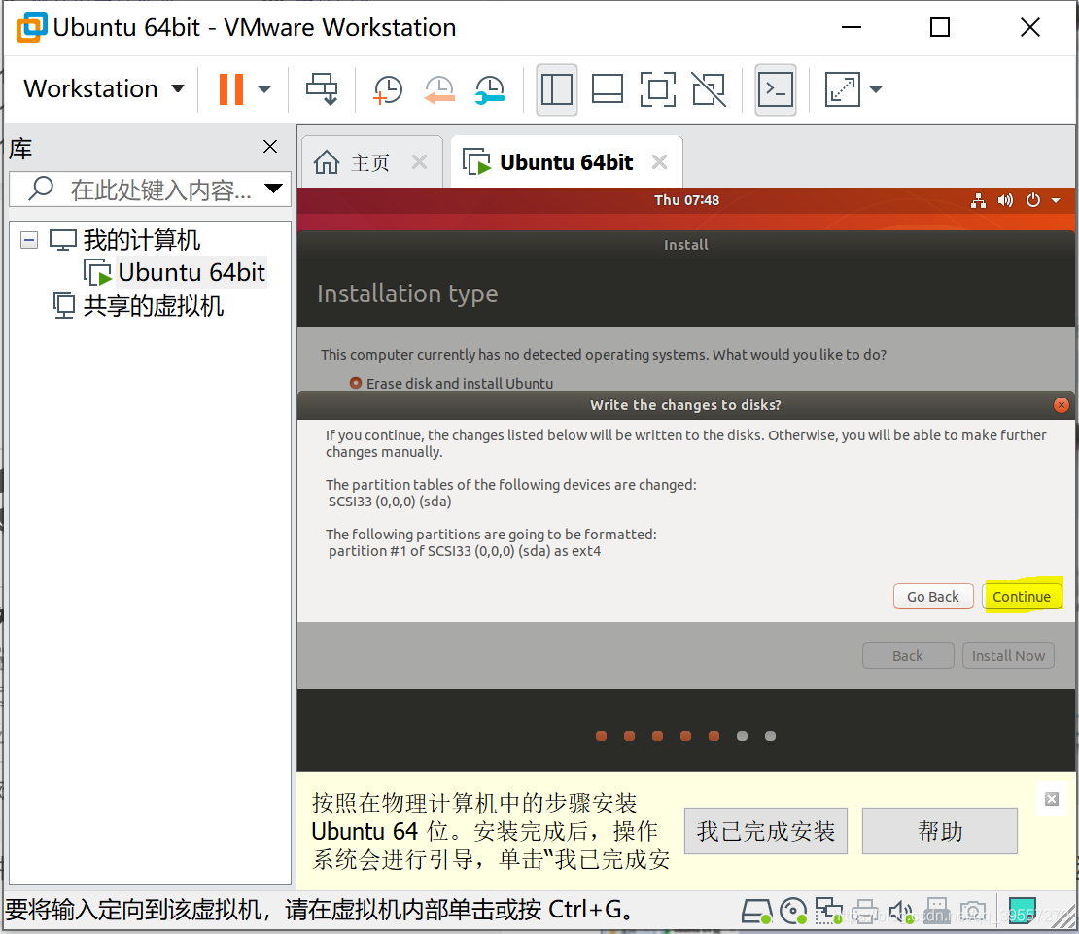Click the last installer progress dot

[770, 735]
